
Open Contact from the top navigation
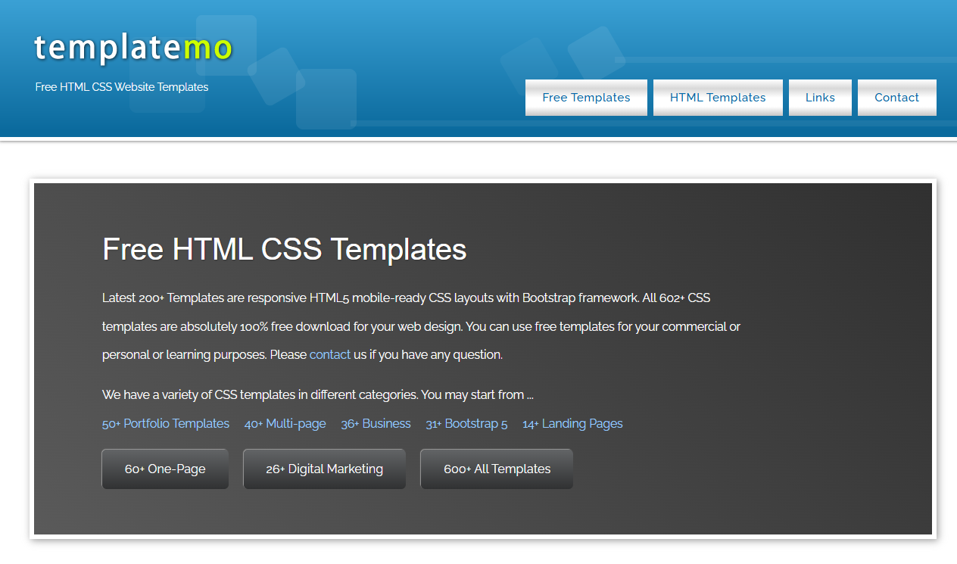(x=896, y=98)
